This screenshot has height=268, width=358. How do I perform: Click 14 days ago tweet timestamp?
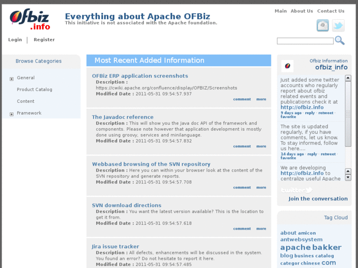click(292, 154)
